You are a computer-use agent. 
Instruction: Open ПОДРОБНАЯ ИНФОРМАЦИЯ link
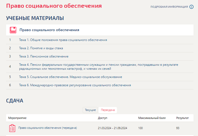click(x=169, y=7)
